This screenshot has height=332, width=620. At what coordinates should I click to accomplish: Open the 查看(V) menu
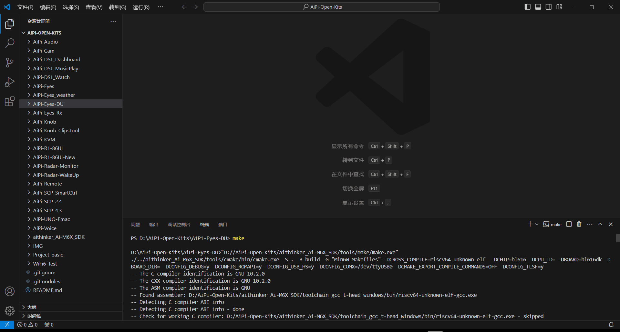94,7
